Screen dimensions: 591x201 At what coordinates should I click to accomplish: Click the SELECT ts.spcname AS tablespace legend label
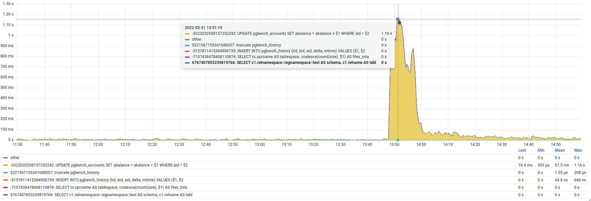(99, 187)
